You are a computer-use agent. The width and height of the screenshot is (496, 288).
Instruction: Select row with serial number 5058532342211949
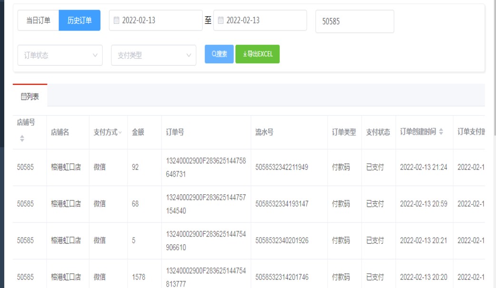click(x=282, y=168)
